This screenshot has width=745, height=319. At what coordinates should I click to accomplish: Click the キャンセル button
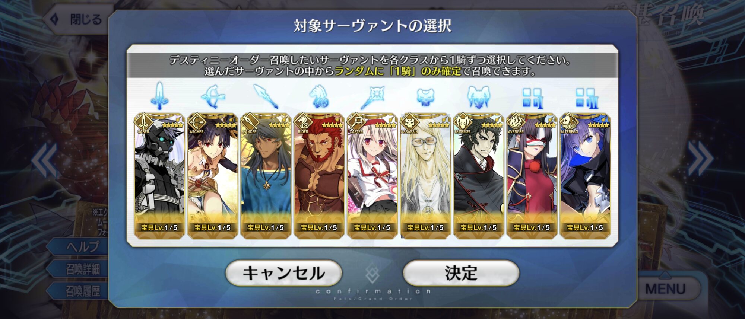[x=284, y=273]
